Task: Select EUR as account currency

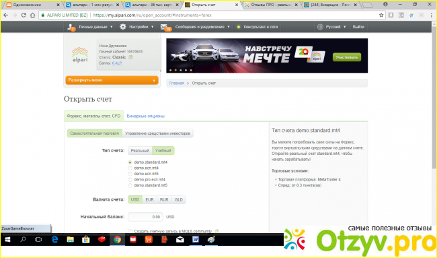Action: pyautogui.click(x=149, y=199)
